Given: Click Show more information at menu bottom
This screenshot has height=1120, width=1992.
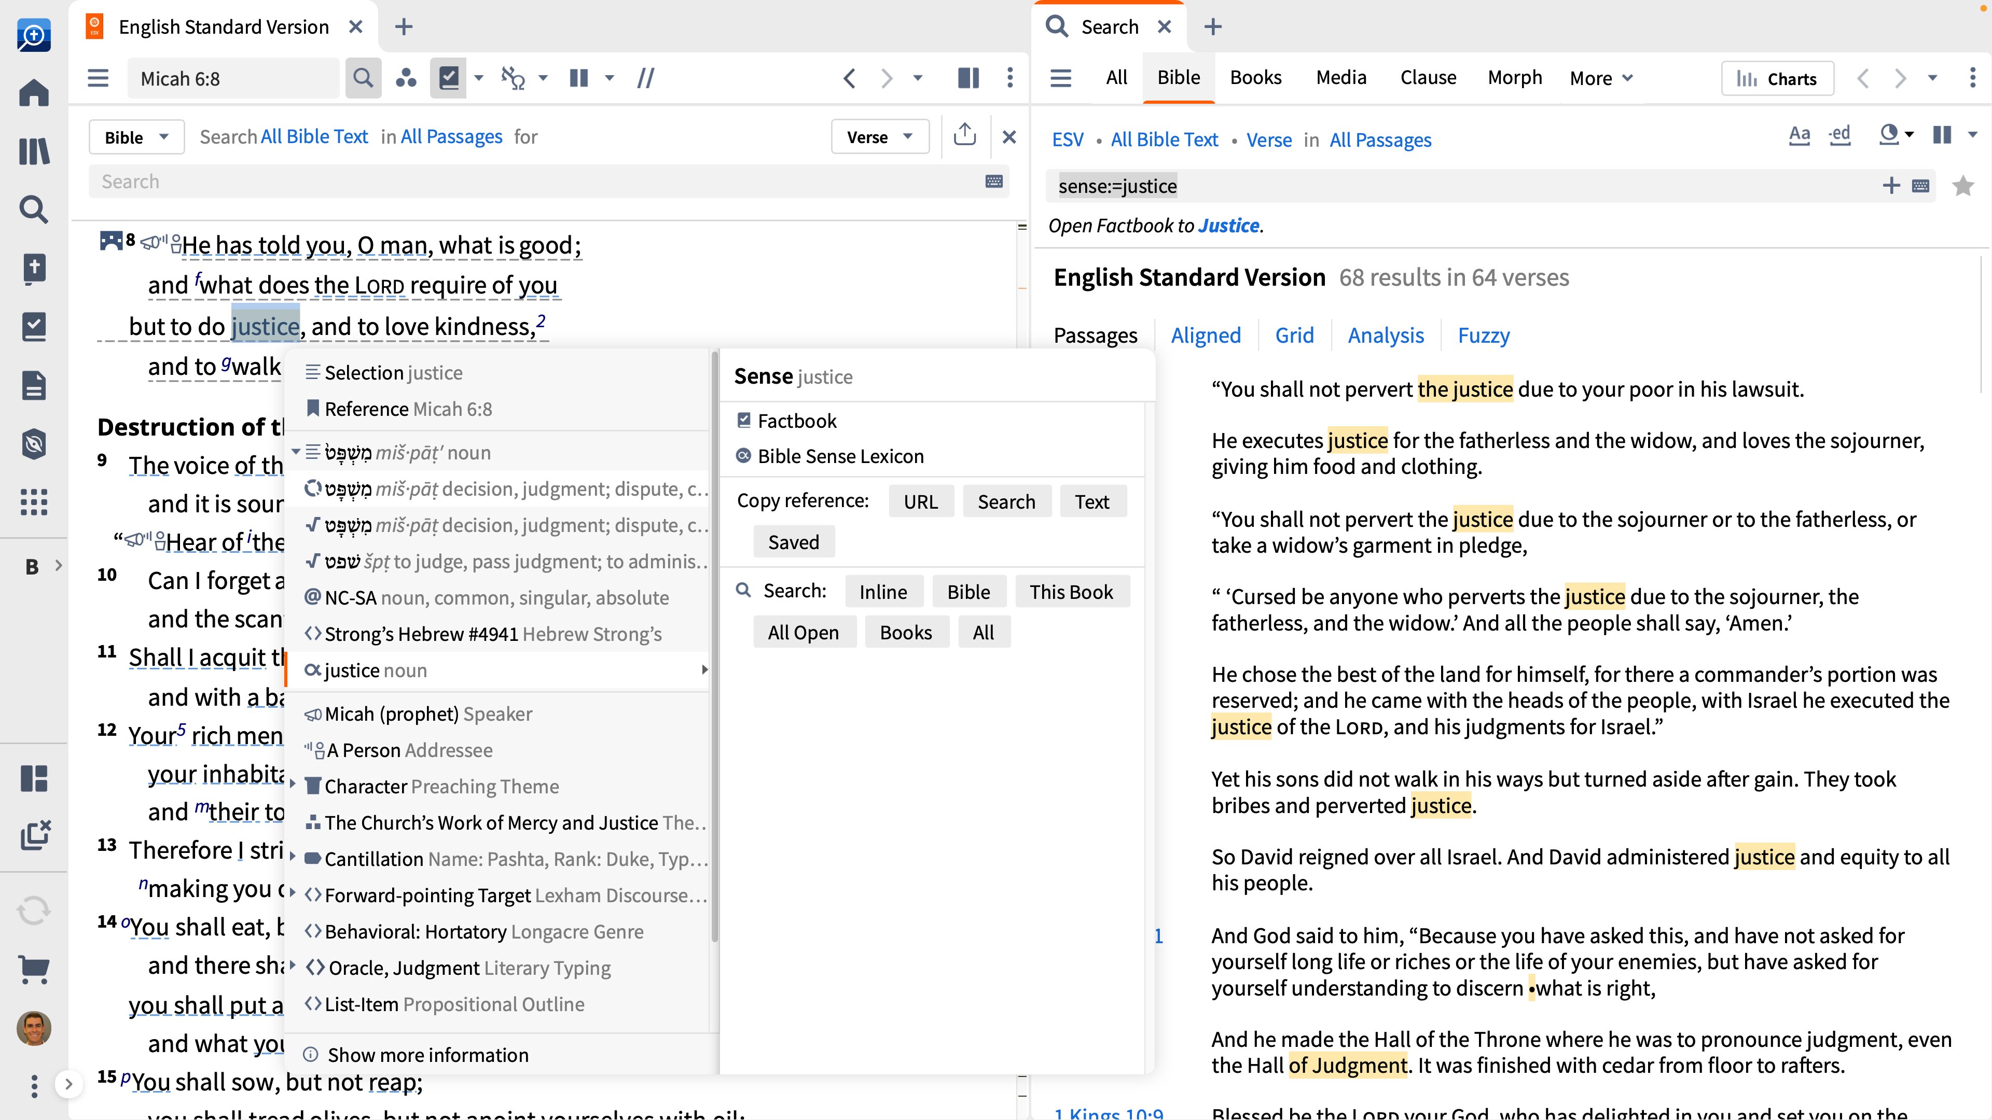Looking at the screenshot, I should (x=427, y=1054).
